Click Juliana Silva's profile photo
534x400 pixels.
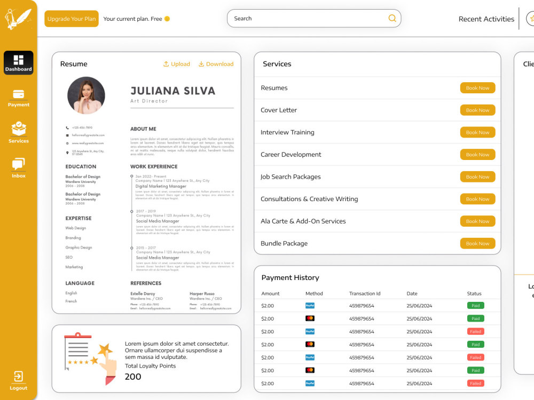click(86, 95)
